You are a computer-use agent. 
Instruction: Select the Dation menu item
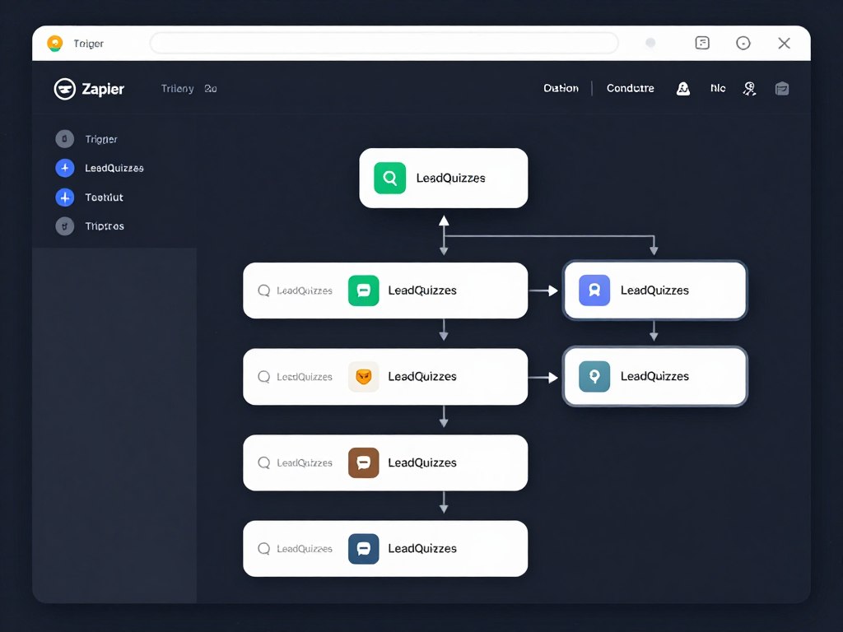pyautogui.click(x=561, y=88)
